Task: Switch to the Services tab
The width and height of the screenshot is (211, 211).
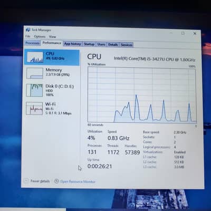Action: [126, 45]
